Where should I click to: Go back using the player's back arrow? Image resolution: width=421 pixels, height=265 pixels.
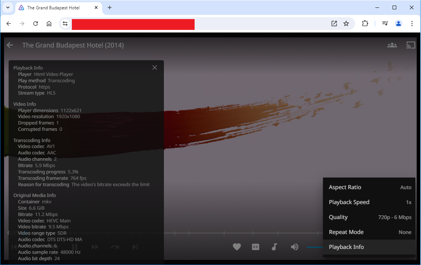click(10, 45)
